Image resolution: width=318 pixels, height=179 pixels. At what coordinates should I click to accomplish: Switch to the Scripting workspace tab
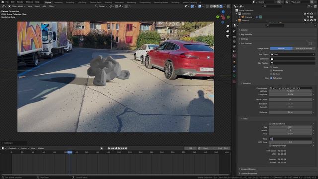[175, 2]
